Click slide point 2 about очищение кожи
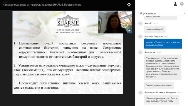Screen dimensions: 188x106 coord(68,70)
